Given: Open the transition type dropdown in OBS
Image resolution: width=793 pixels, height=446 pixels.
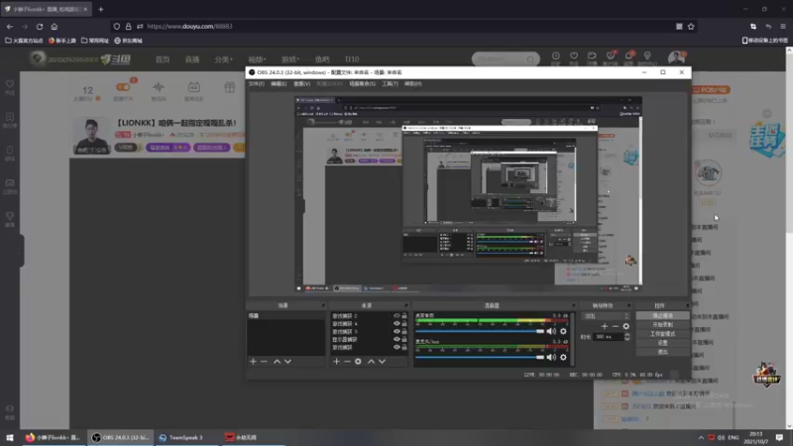Looking at the screenshot, I should (x=606, y=316).
